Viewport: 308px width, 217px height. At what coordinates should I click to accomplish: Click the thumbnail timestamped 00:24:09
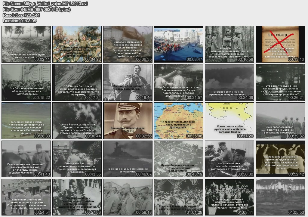[x=229, y=82]
